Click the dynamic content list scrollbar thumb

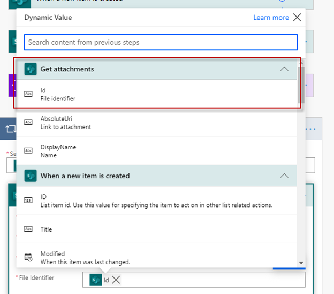click(301, 85)
